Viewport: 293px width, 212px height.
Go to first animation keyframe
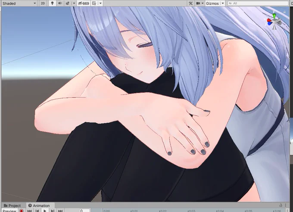[x=29, y=211]
